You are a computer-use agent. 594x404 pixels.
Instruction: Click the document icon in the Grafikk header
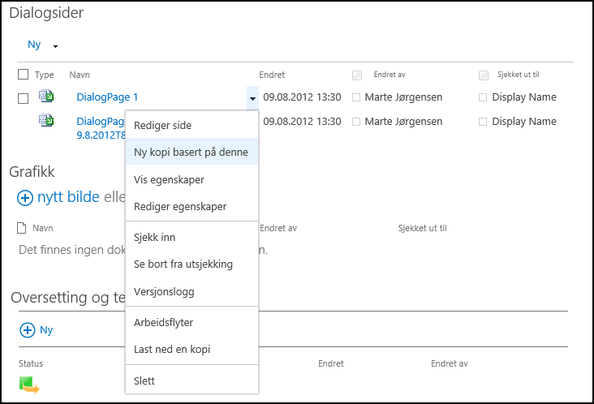coord(22,228)
